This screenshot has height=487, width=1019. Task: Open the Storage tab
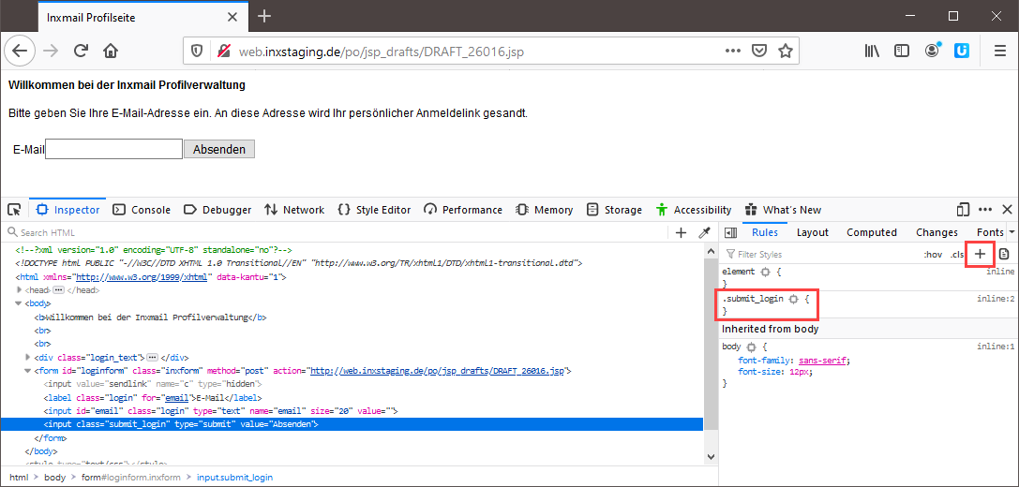point(614,210)
